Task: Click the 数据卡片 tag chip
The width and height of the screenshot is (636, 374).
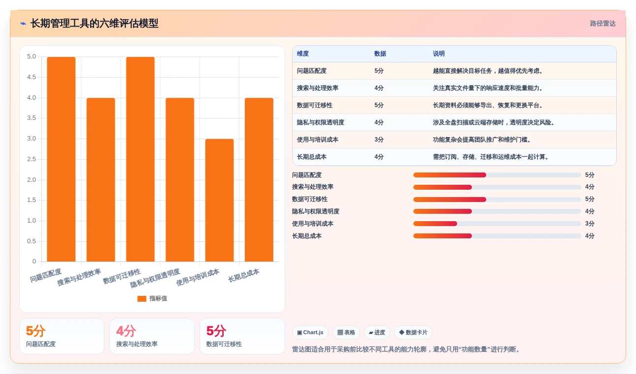Action: 413,333
